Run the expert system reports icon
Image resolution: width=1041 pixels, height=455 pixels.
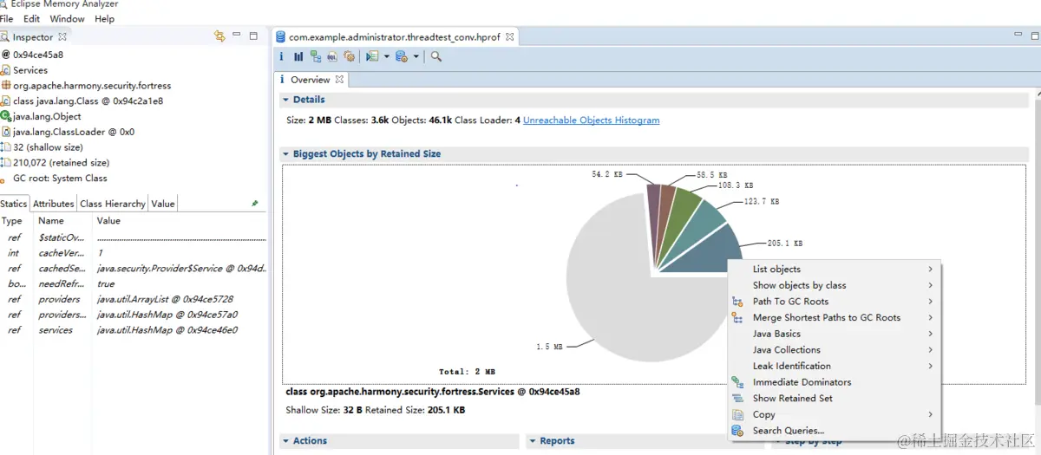(372, 56)
